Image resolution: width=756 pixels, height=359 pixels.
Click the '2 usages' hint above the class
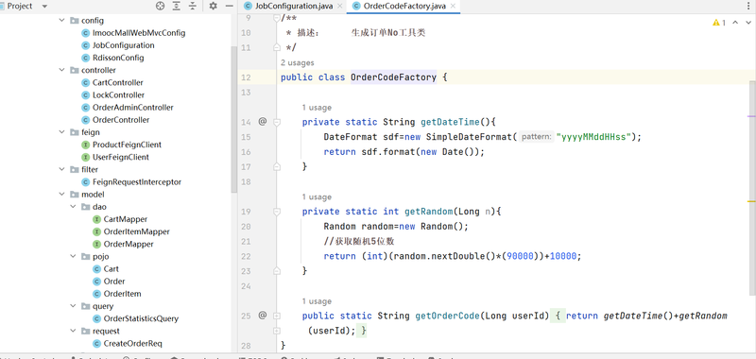pyautogui.click(x=297, y=62)
